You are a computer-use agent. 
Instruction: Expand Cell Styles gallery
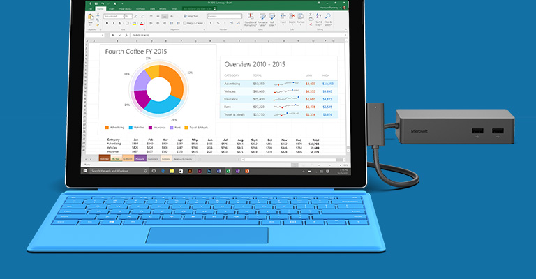point(272,20)
